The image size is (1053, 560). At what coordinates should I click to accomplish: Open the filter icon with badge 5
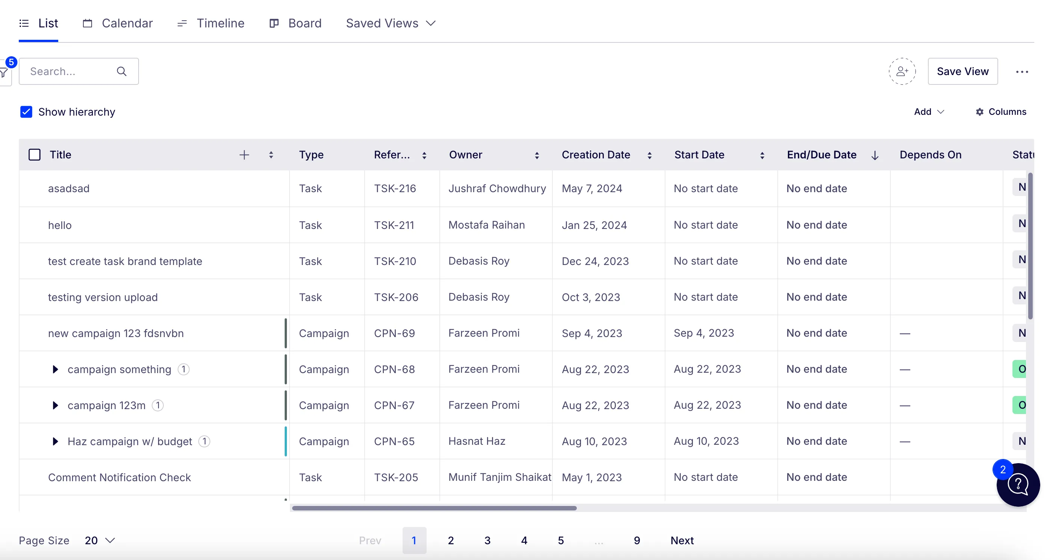click(x=5, y=72)
